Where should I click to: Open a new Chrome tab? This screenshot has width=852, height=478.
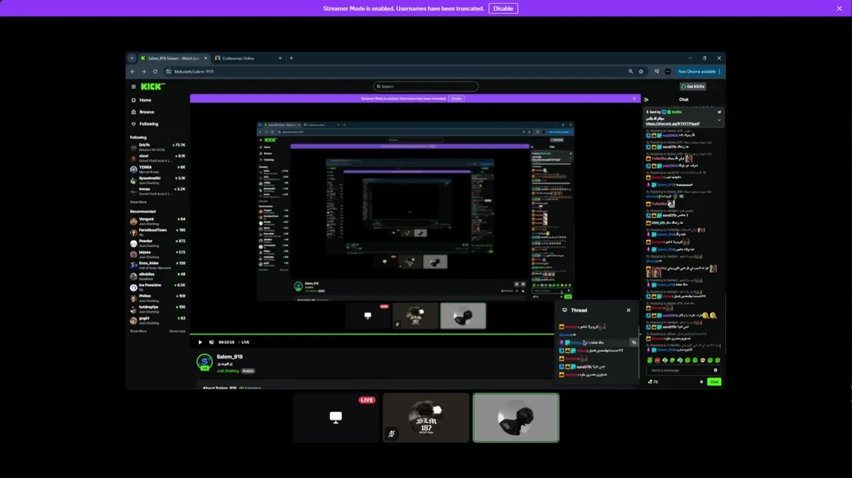(291, 58)
